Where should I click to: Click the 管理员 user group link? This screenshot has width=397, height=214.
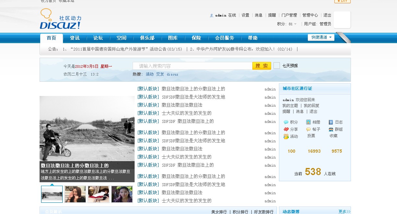pos(325,24)
